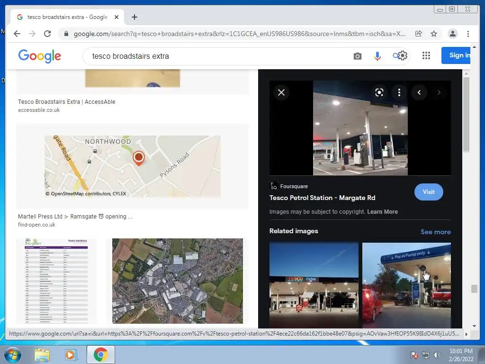Open Tesco Broadstairs Extra | AccessAble result
Image resolution: width=485 pixels, height=364 pixels.
pos(66,102)
